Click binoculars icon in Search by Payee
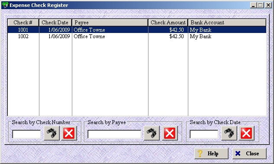Screen dimensions: 274x164 pyautogui.click(x=152, y=133)
